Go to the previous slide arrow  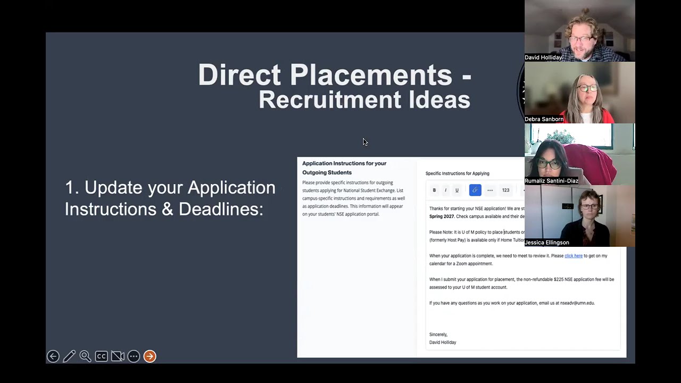53,356
